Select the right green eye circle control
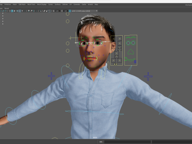This screenshot has height=144, width=192. pos(133,43)
